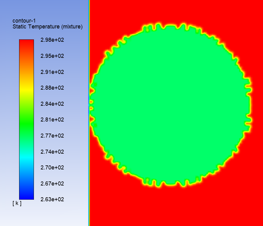Click the 2.95e+02 legend value
The width and height of the screenshot is (263, 226).
[52, 56]
